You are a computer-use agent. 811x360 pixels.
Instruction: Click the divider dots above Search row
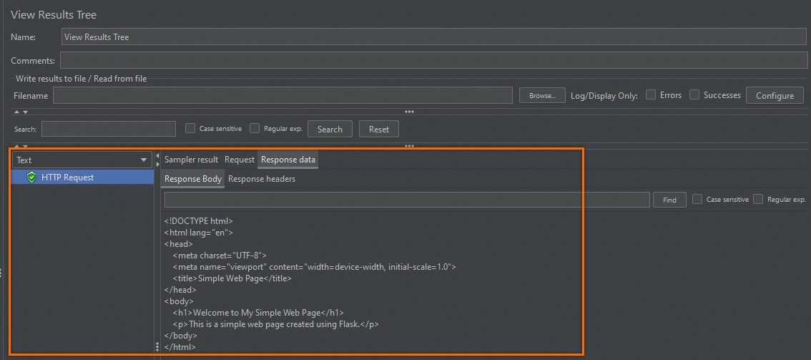pyautogui.click(x=409, y=112)
